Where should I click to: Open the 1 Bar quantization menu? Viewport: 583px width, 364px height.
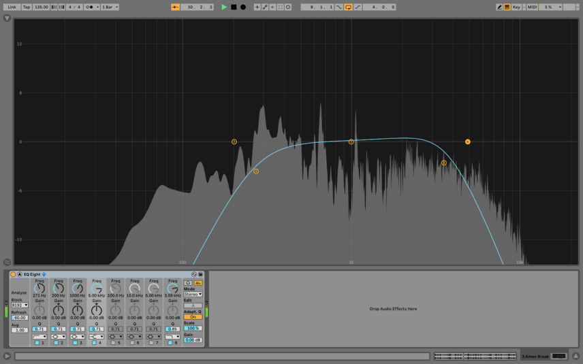[110, 7]
